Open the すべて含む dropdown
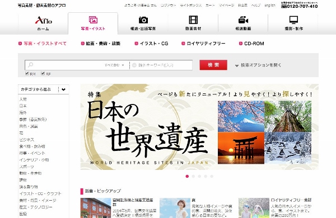This screenshot has width=336, height=218. (x=114, y=65)
